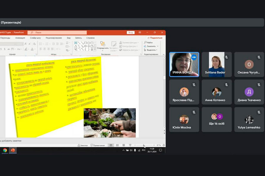265x176 pixels.
Task: Open Chrome from the taskbar
Action: (5, 150)
